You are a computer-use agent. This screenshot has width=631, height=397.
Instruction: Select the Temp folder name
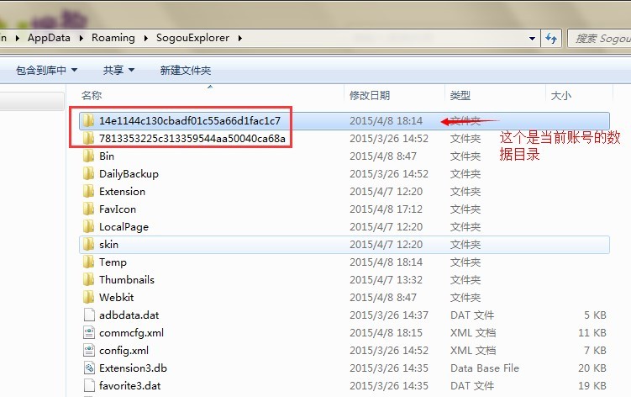(x=113, y=262)
